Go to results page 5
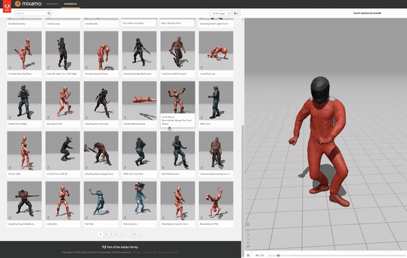The width and height of the screenshot is (407, 258). [x=121, y=234]
